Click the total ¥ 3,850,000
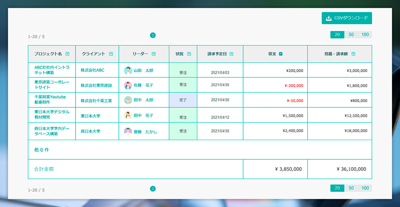The height and width of the screenshot is (207, 400). pos(288,169)
